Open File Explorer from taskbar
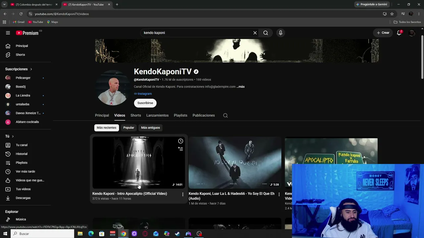Viewport: 424px width, 238px height. click(80, 234)
